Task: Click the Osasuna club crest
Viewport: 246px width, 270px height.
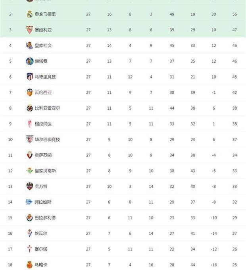Action: (30, 155)
